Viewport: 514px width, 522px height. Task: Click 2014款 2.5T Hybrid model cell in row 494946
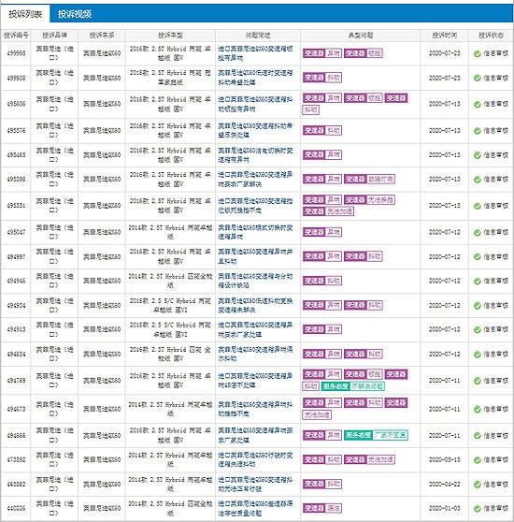[170, 281]
